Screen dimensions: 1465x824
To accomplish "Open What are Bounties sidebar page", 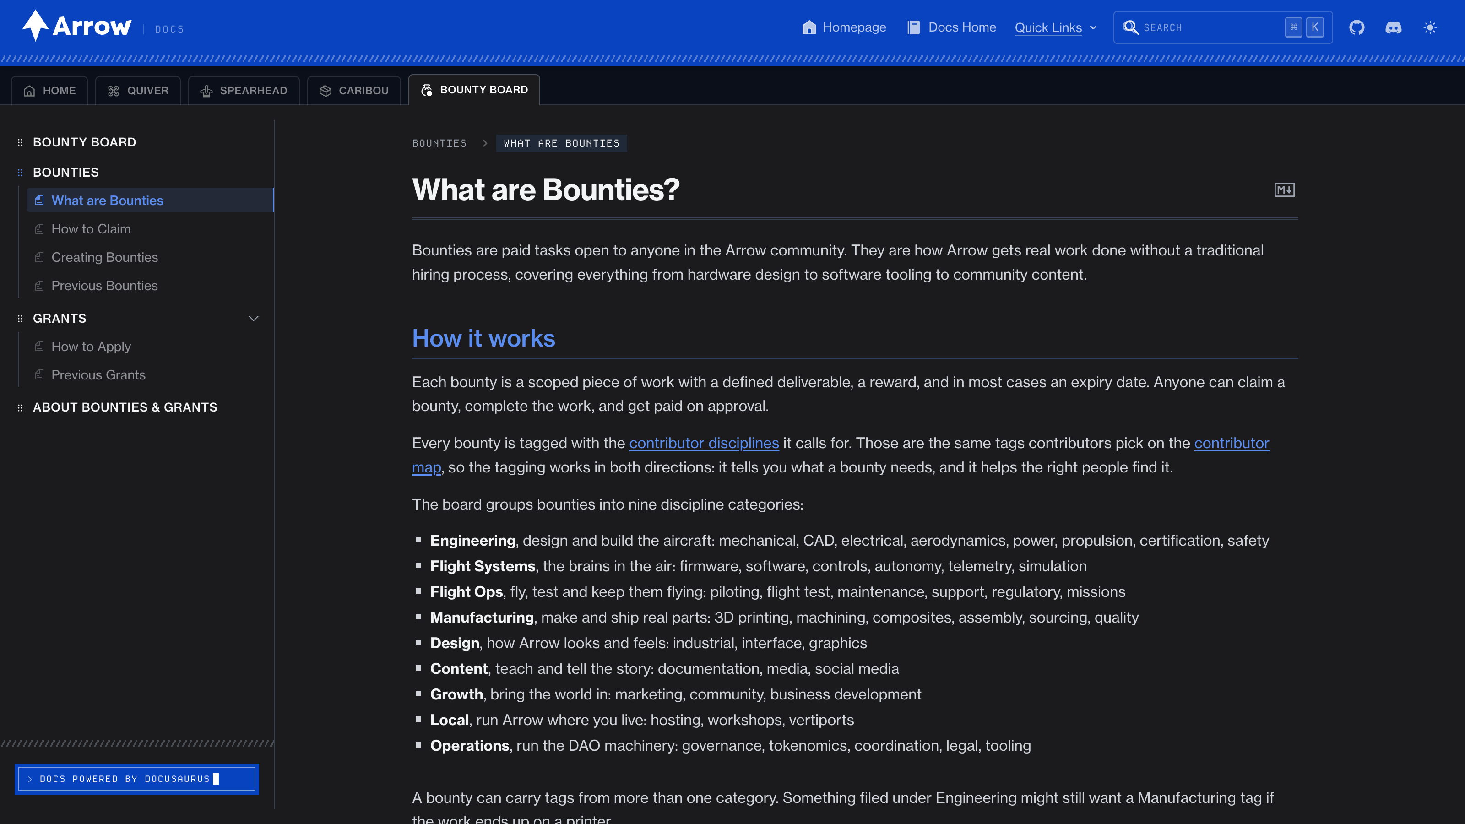I will pos(150,200).
